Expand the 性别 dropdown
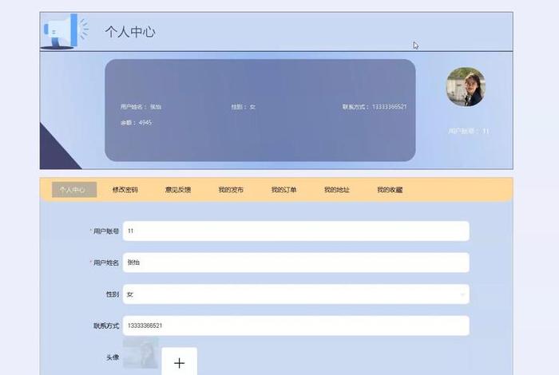Image resolution: width=559 pixels, height=375 pixels. coord(296,294)
